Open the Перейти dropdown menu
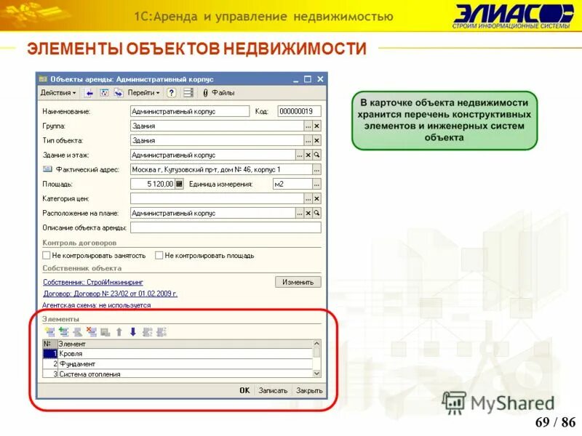 point(143,93)
